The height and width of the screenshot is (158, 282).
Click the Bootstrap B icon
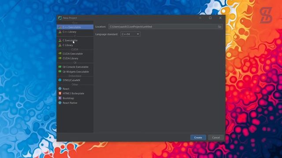pyautogui.click(x=60, y=98)
